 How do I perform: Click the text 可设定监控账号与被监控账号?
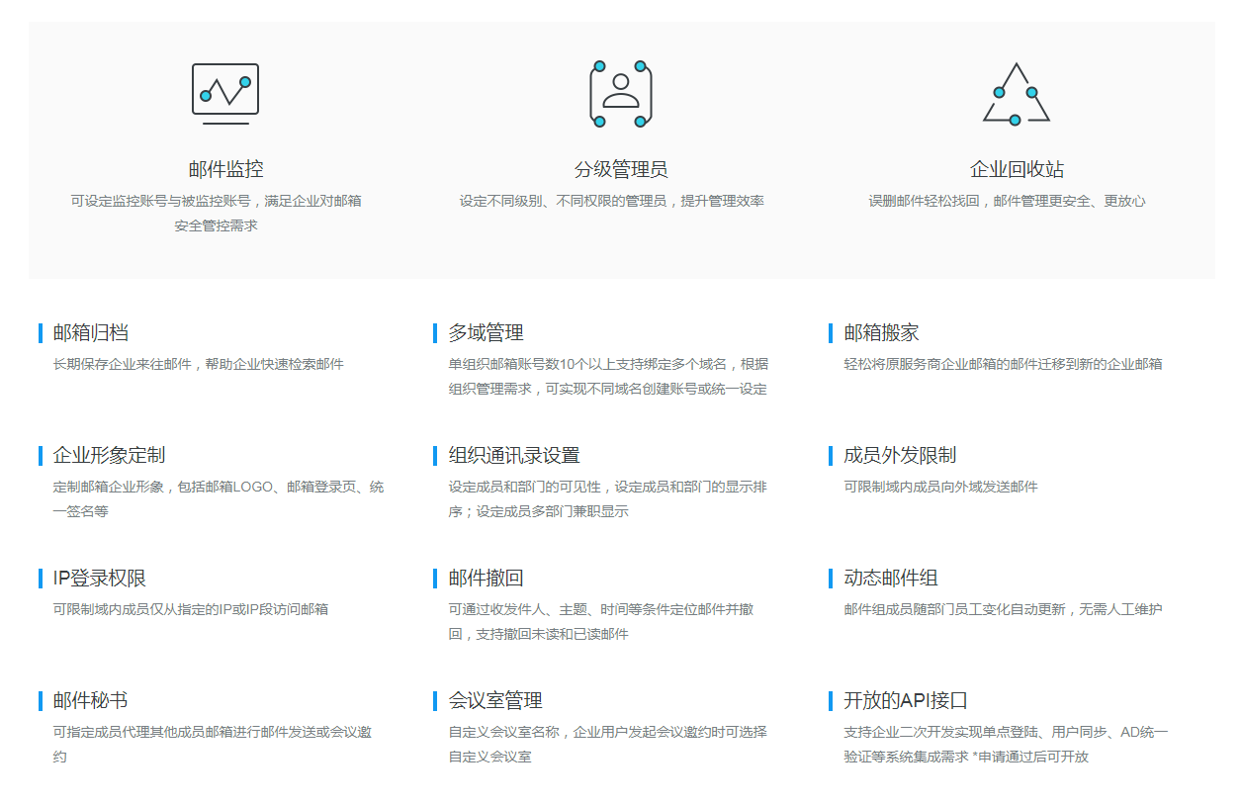coord(160,201)
